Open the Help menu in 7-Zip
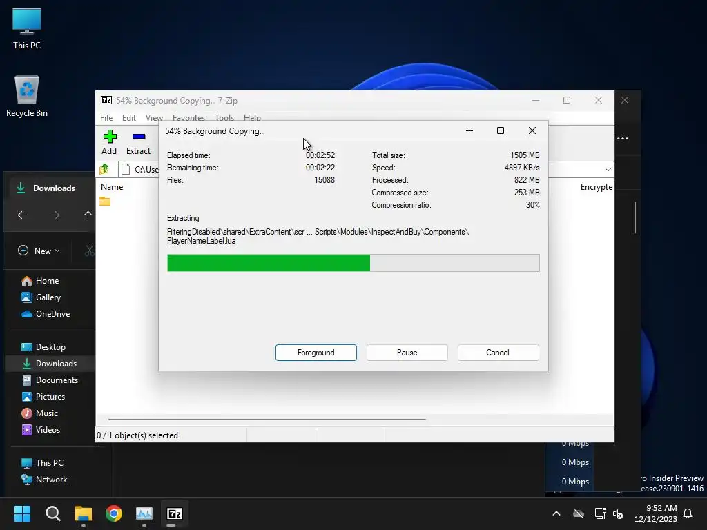The width and height of the screenshot is (707, 530). [252, 117]
